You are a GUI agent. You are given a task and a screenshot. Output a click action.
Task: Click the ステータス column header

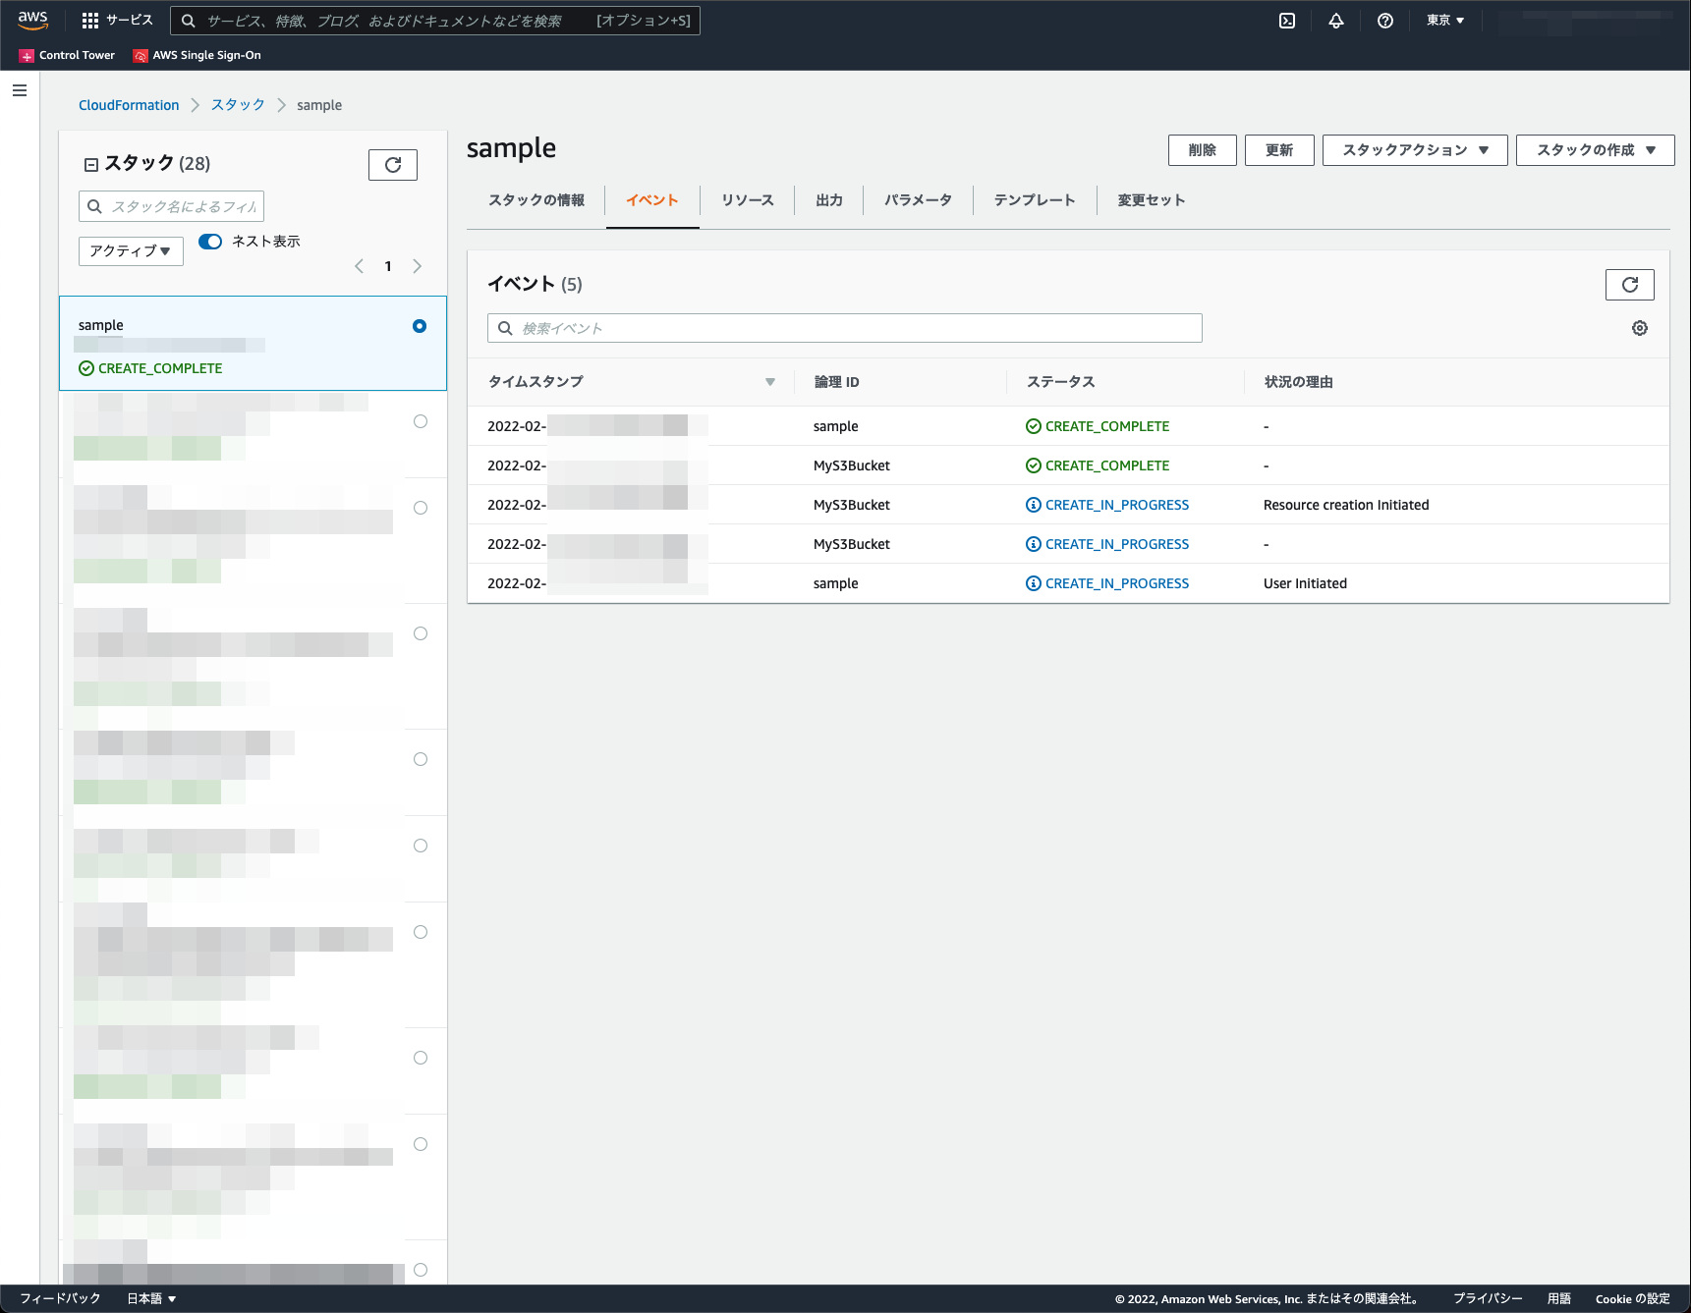(x=1060, y=382)
